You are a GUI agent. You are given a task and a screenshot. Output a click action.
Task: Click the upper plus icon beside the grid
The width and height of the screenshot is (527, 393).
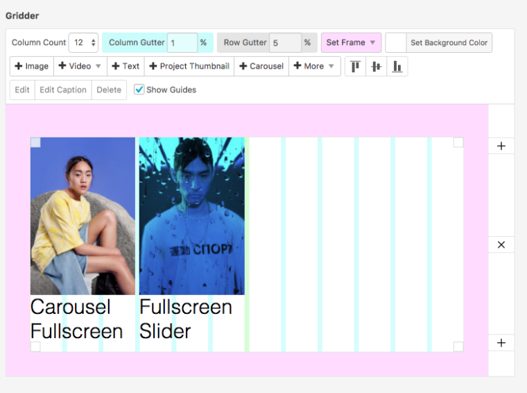[501, 146]
